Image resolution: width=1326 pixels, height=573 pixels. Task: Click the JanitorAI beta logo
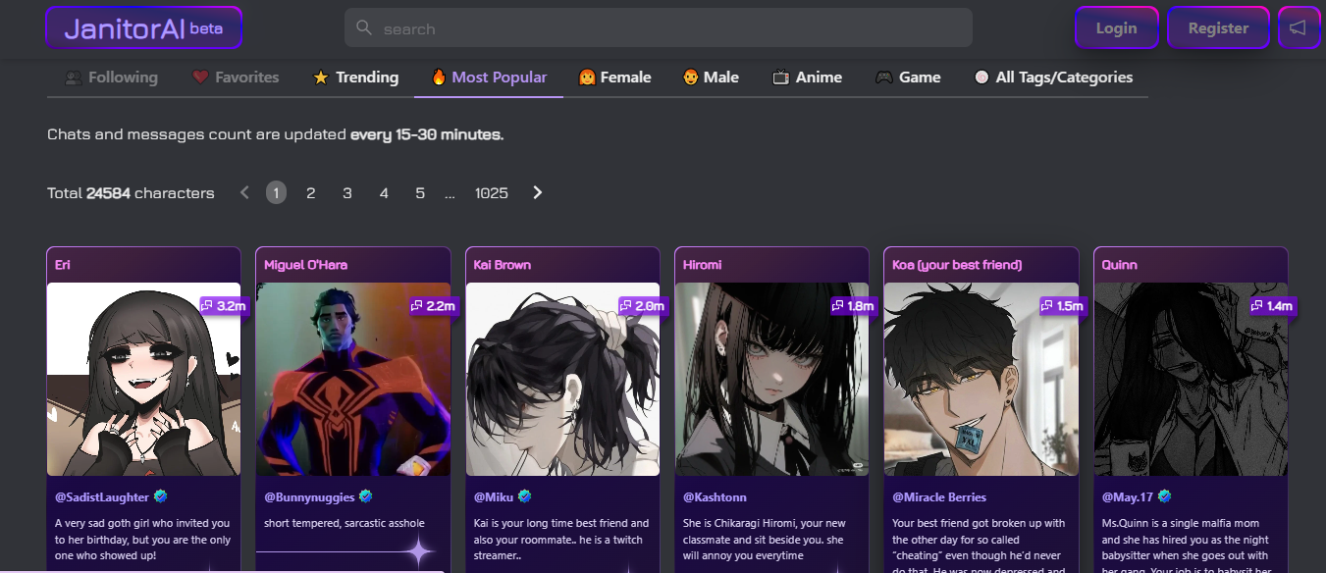(143, 28)
